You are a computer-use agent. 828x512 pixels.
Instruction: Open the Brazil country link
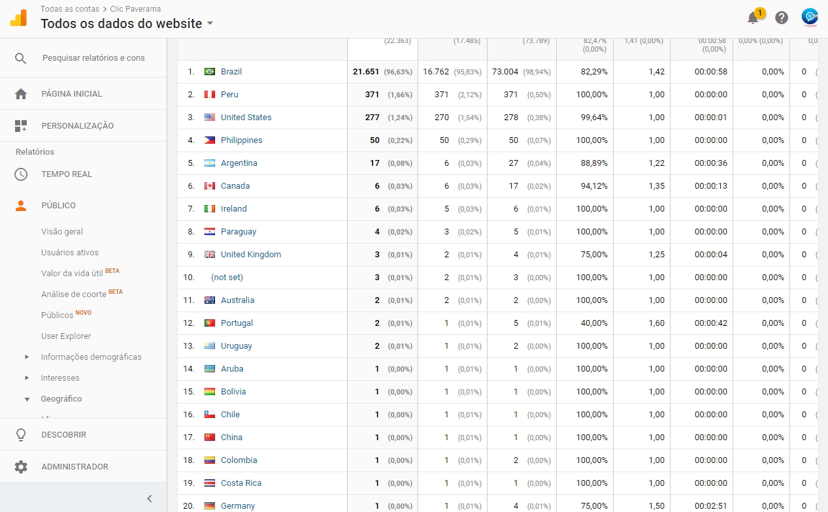pos(231,72)
